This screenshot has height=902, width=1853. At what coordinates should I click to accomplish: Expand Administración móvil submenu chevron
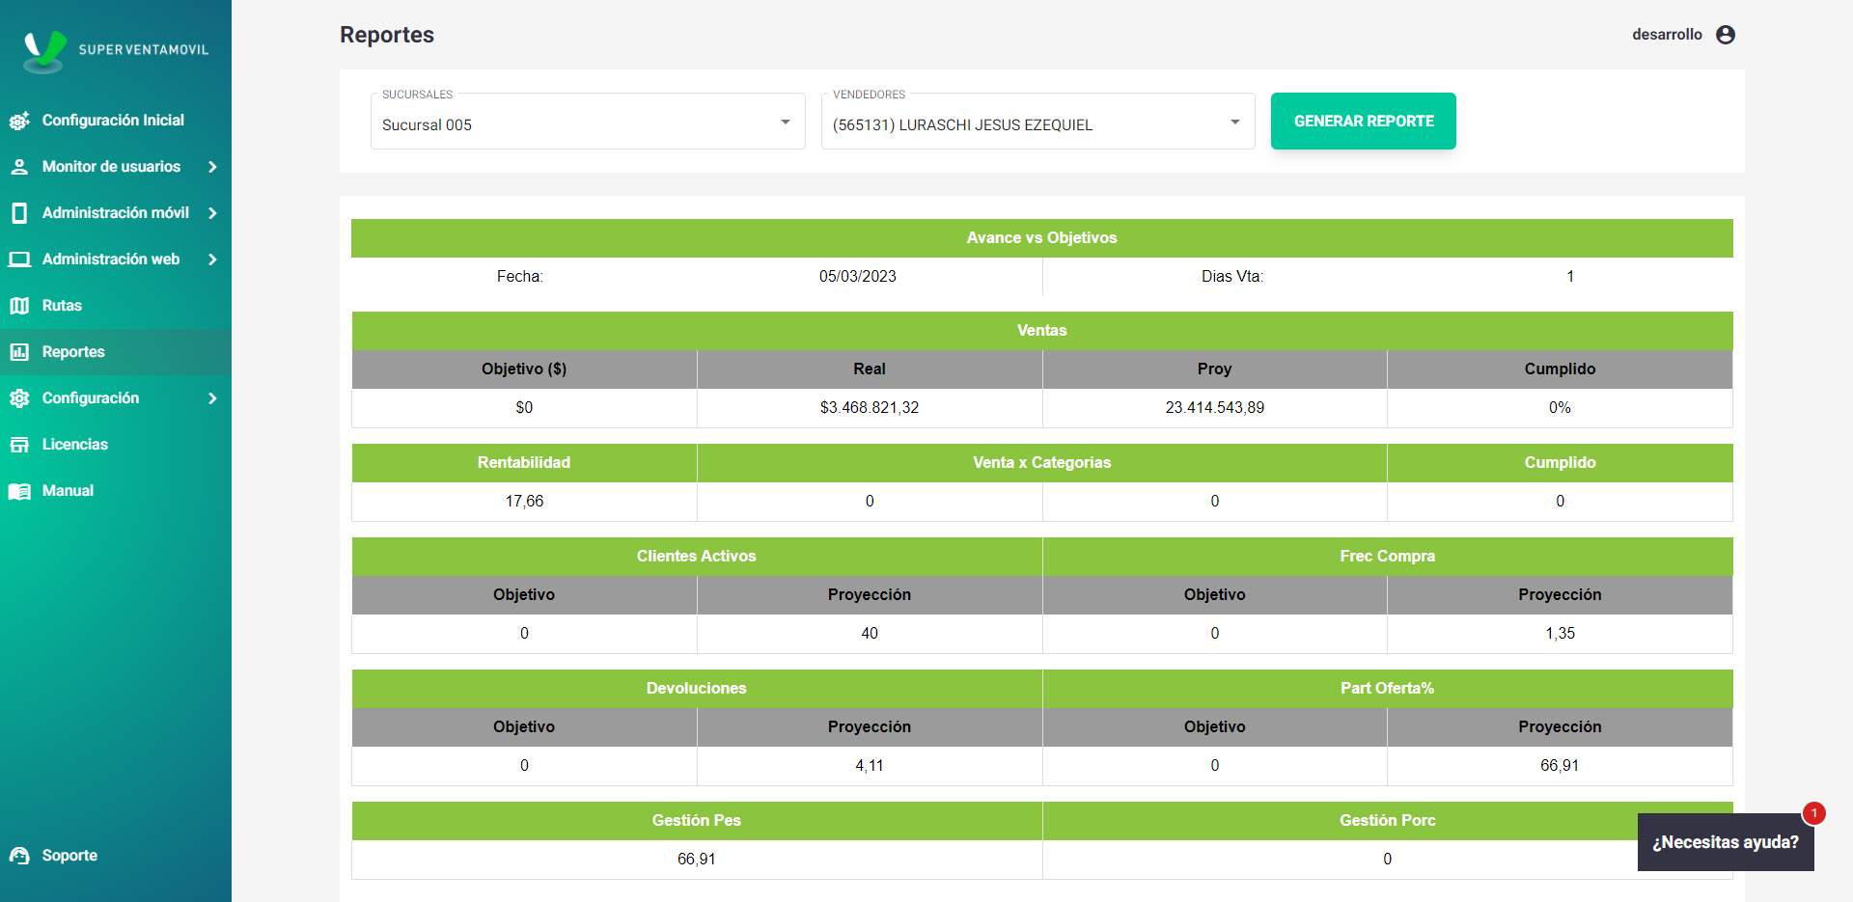pyautogui.click(x=212, y=213)
